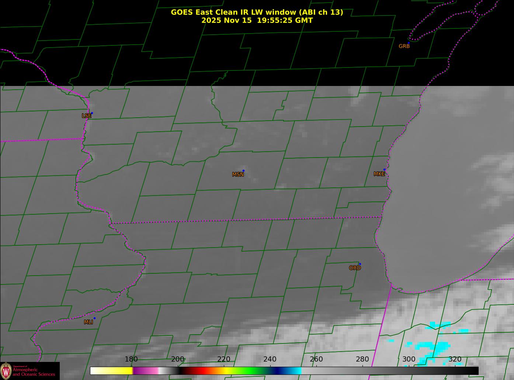The image size is (514, 380).
Task: Click the GOES East Clean IR title
Action: click(257, 12)
